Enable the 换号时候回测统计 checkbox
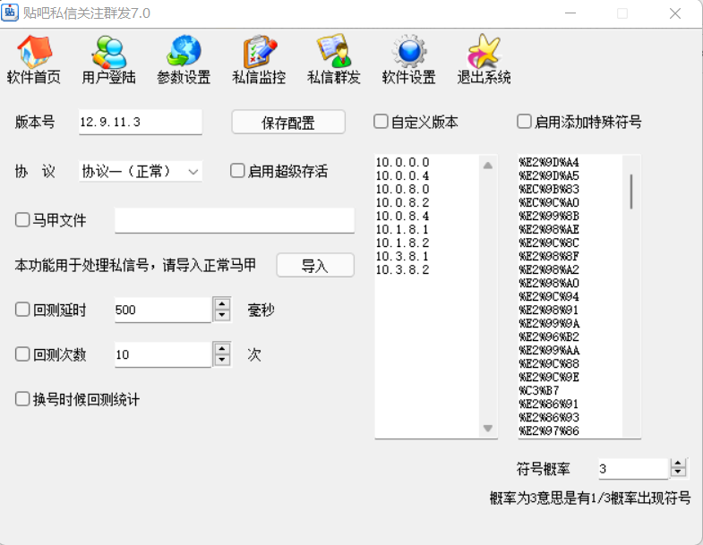Screen dimensions: 703x545 tap(22, 399)
